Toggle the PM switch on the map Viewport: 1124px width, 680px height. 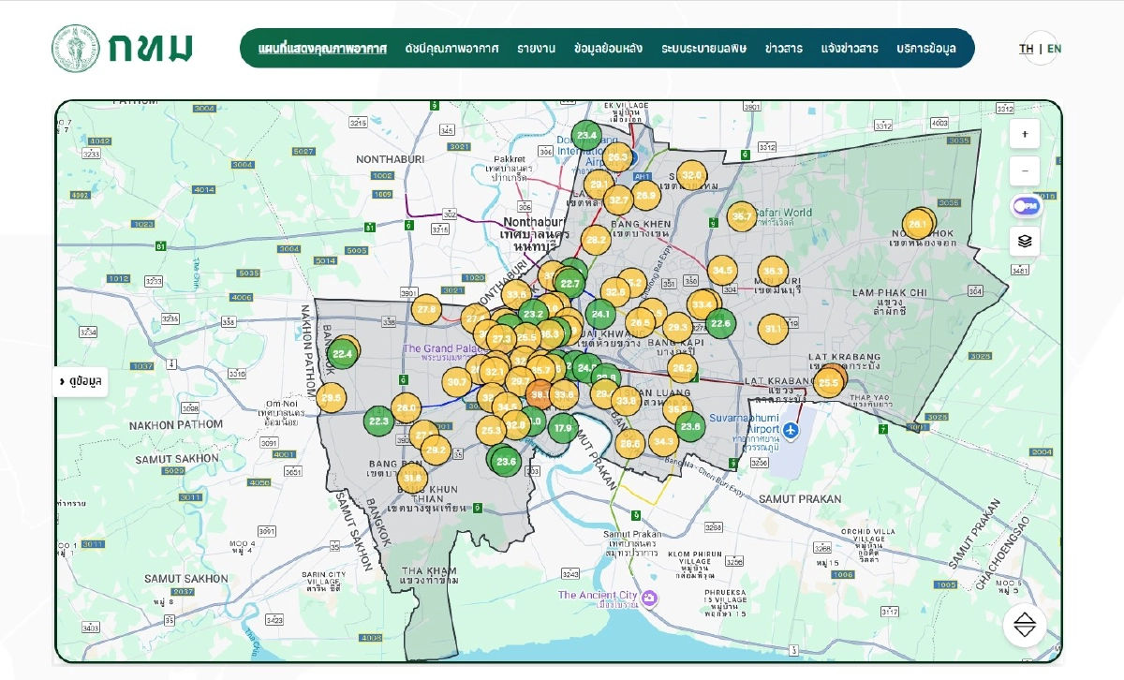(x=1025, y=205)
